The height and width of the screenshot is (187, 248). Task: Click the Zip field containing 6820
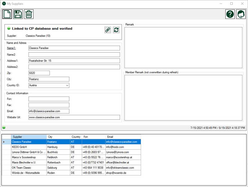click(39, 73)
